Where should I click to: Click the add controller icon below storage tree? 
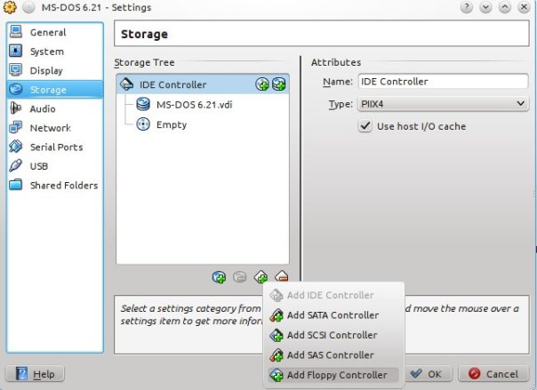click(260, 276)
